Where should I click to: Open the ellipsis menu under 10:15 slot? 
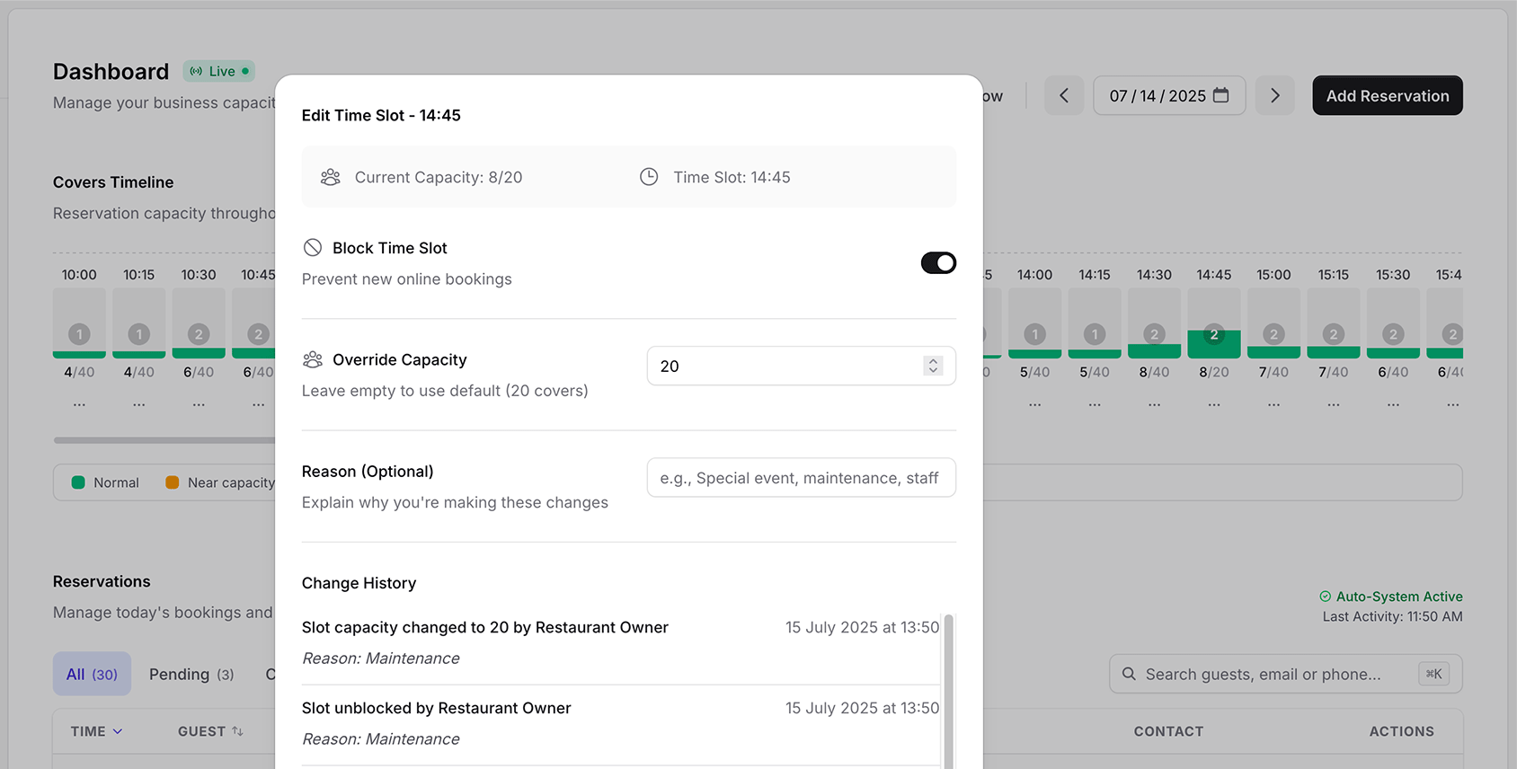[138, 405]
